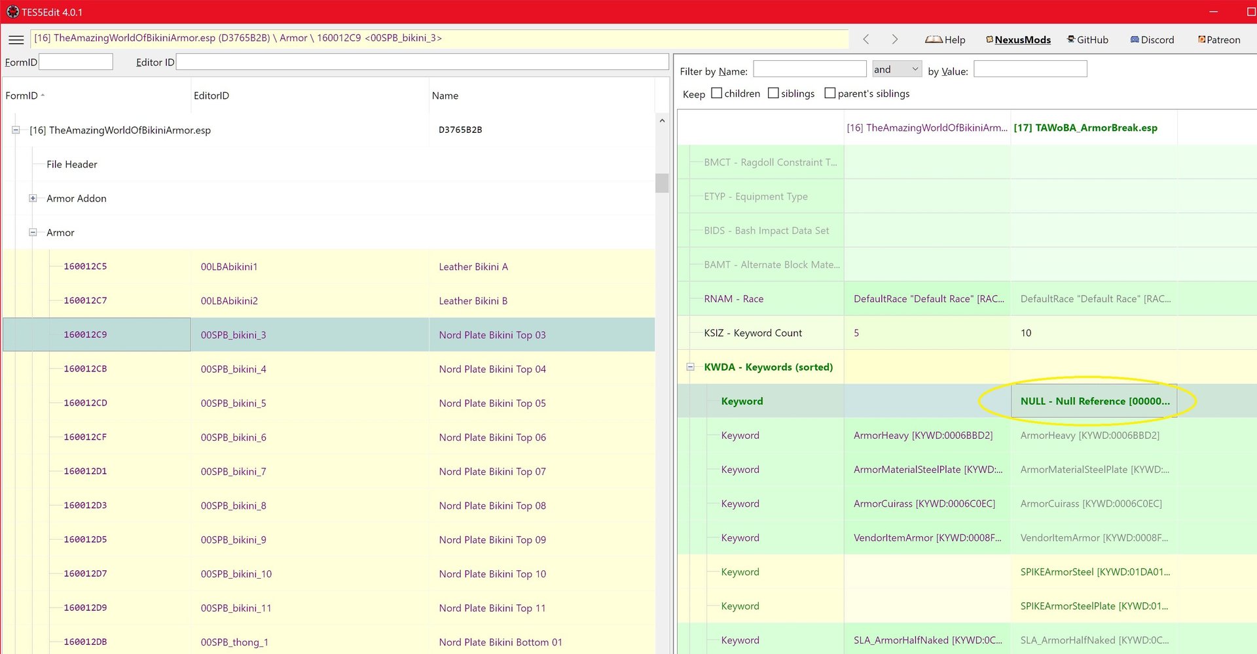Open the GitHub link
1257x654 pixels.
[x=1087, y=40]
